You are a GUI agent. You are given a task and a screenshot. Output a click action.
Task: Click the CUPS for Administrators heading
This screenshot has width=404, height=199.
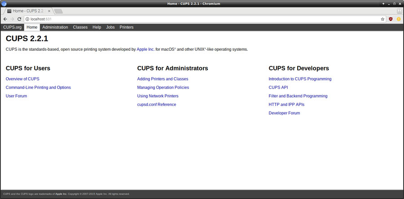point(173,68)
